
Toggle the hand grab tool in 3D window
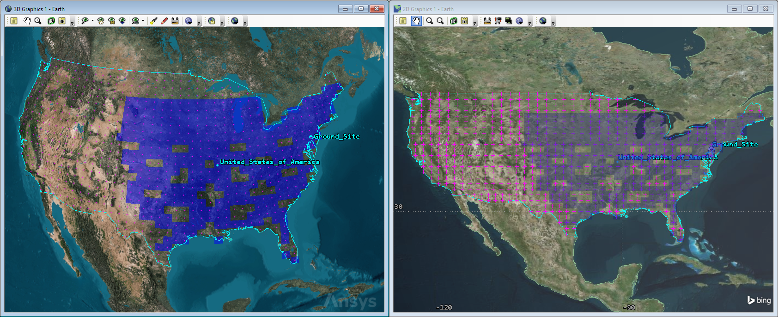point(27,21)
